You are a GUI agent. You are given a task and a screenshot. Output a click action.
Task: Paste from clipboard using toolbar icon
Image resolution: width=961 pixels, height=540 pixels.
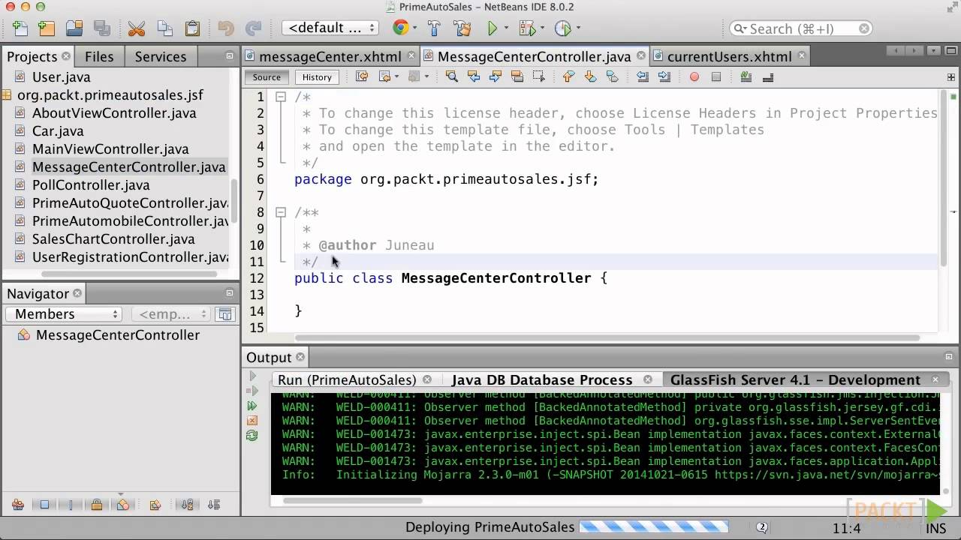[x=192, y=28]
